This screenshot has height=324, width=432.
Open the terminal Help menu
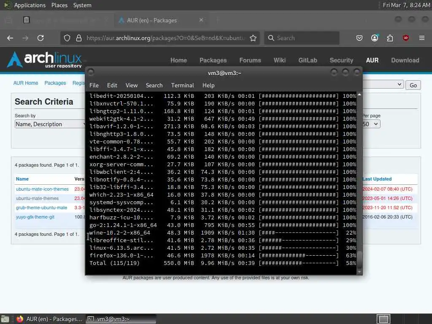pyautogui.click(x=208, y=85)
